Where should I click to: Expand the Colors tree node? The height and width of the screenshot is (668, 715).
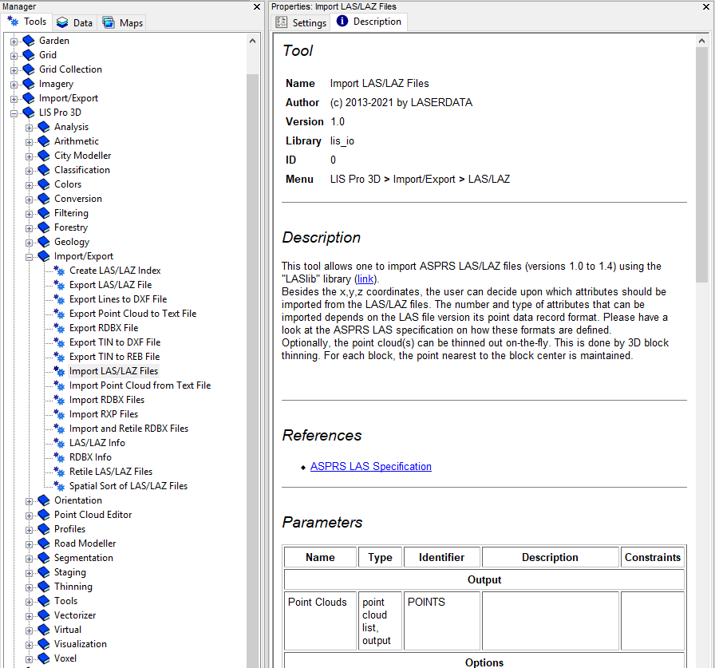(30, 185)
